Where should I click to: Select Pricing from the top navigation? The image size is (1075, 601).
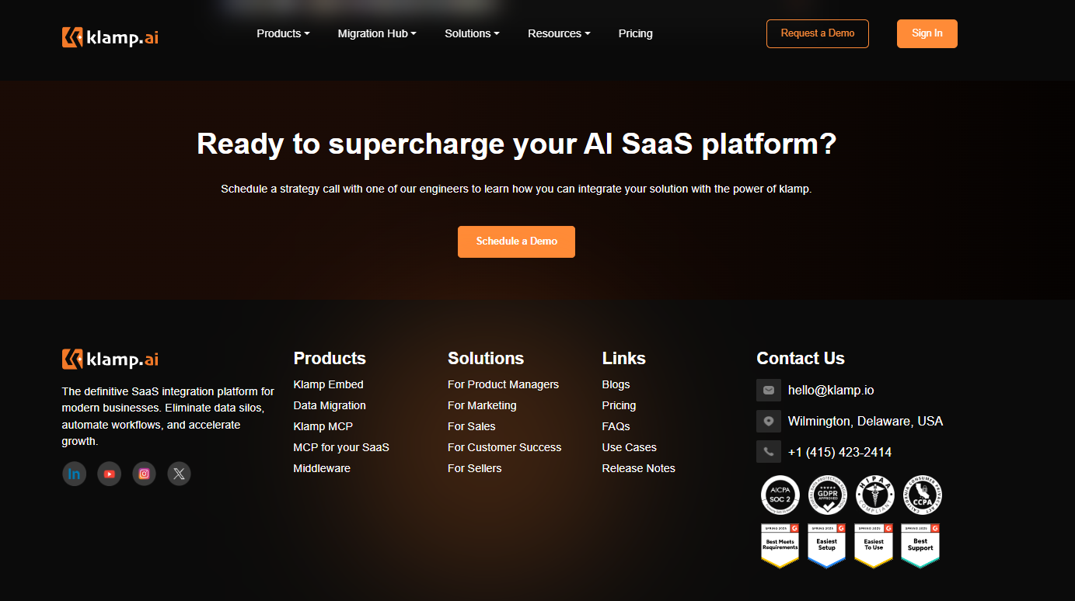tap(636, 33)
